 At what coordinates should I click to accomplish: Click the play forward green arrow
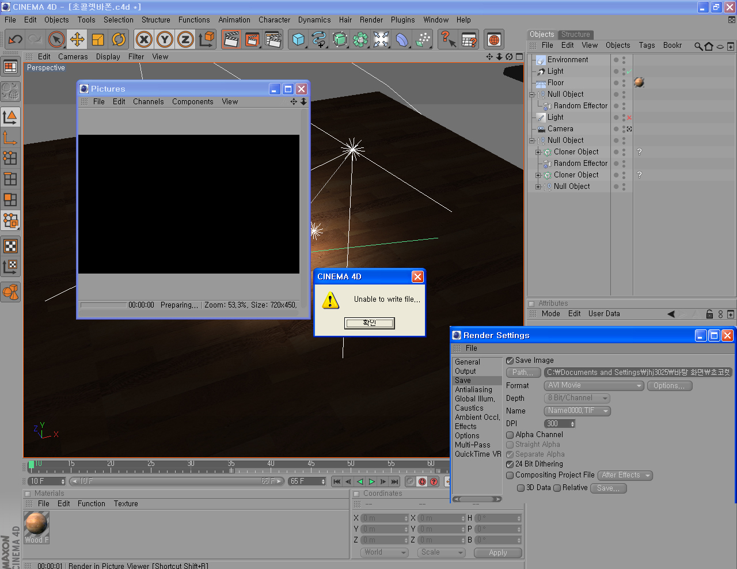pos(372,481)
